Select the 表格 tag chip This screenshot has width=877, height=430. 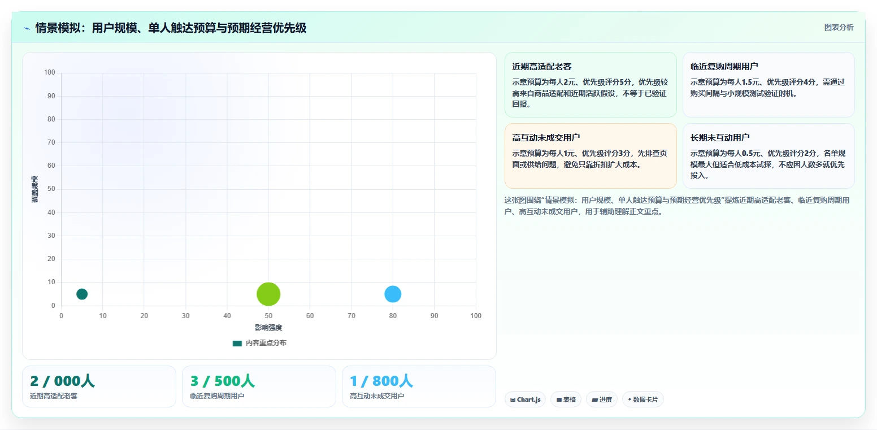(566, 399)
